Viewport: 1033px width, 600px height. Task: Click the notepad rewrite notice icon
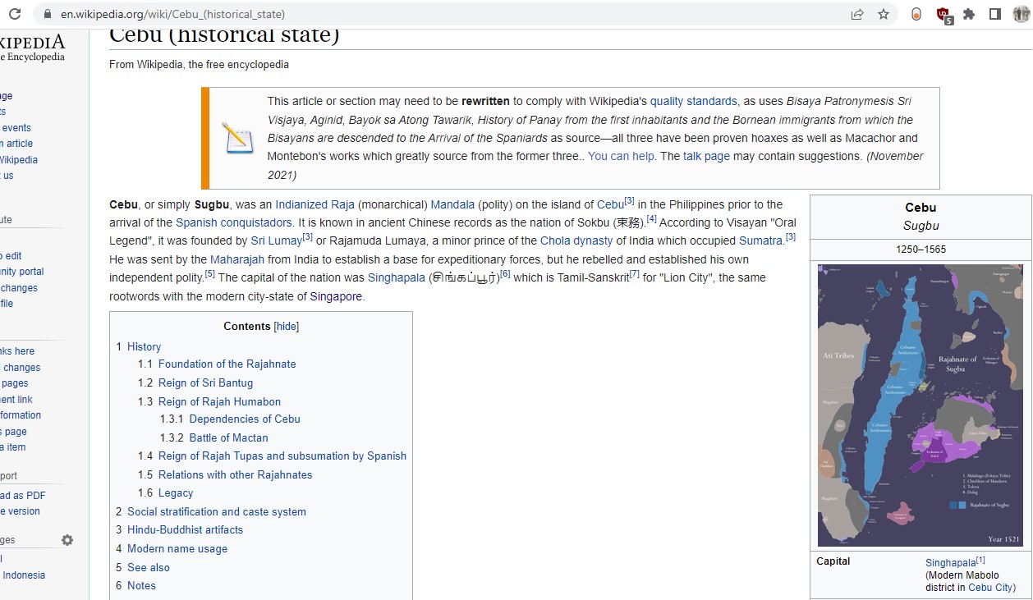point(238,137)
